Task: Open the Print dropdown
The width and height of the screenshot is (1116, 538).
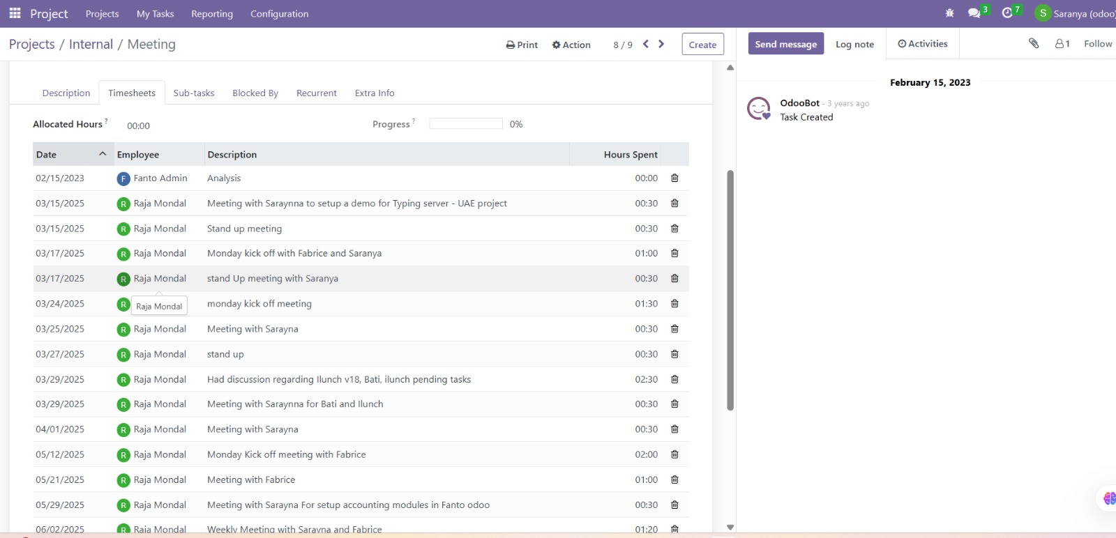Action: (522, 45)
